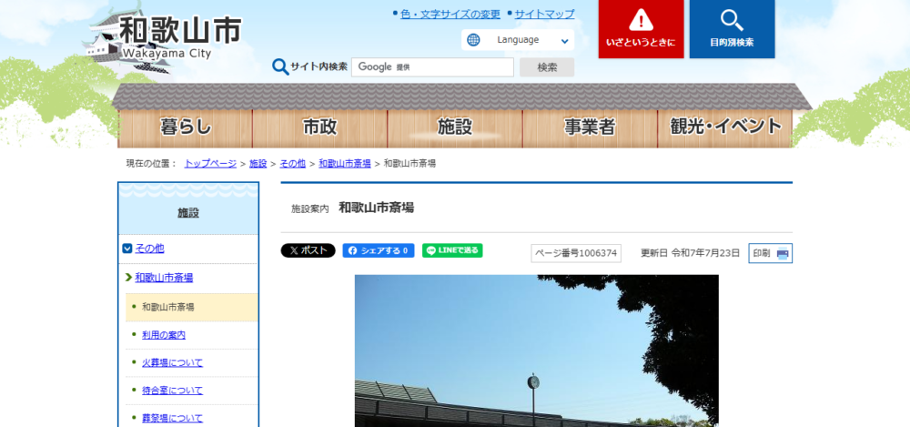This screenshot has height=427, width=910.
Task: Open the サイトマップ link
Action: [x=544, y=14]
